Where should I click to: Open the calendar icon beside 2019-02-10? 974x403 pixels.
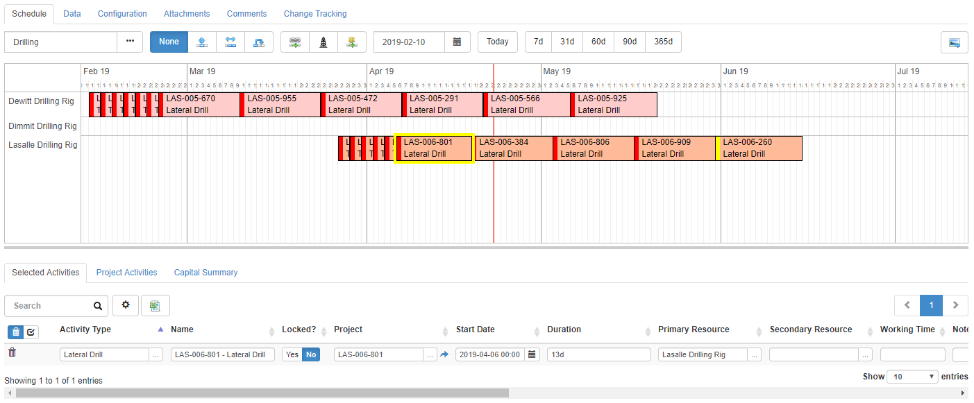457,42
